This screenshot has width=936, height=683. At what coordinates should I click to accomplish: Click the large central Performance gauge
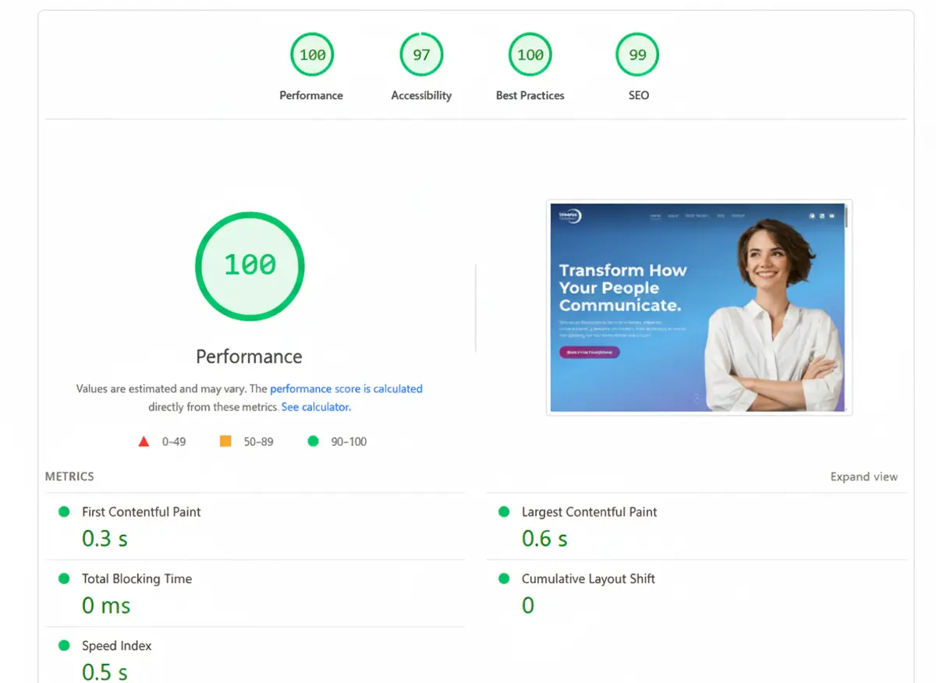coord(249,267)
